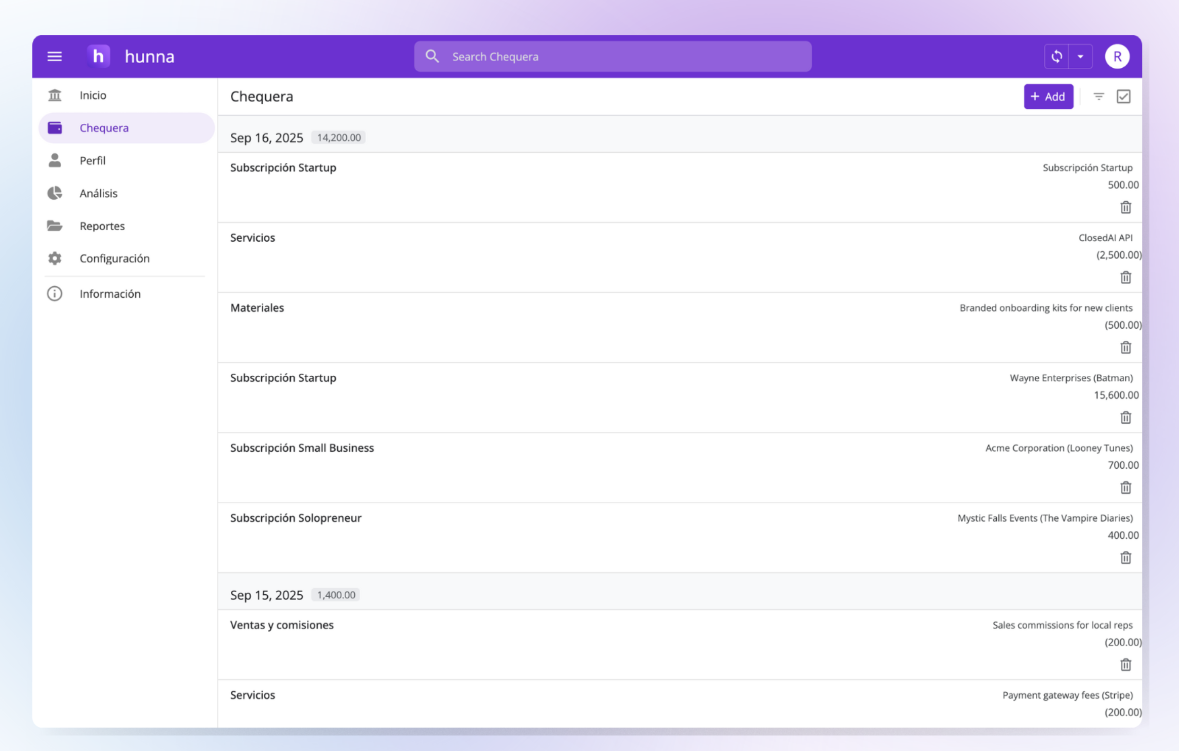Delete the Mystic Falls Events transaction
Screen dimensions: 1179x751
(1125, 557)
